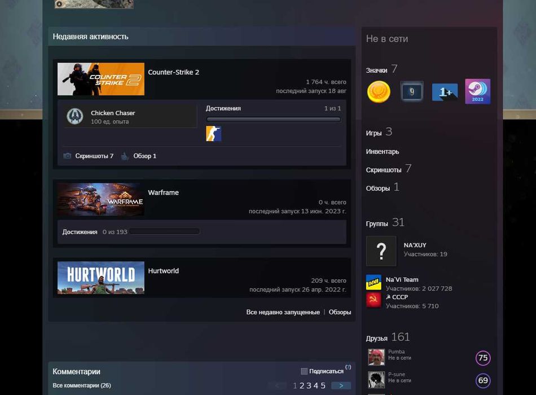Click the Chicken Chaser badge icon
Screen dimensions: 536x395
(75, 116)
